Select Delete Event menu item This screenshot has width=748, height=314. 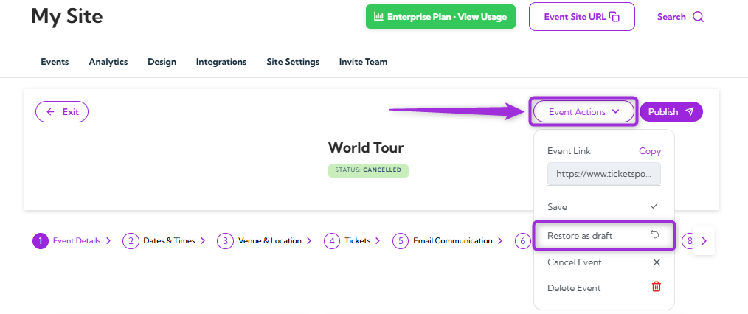[603, 288]
